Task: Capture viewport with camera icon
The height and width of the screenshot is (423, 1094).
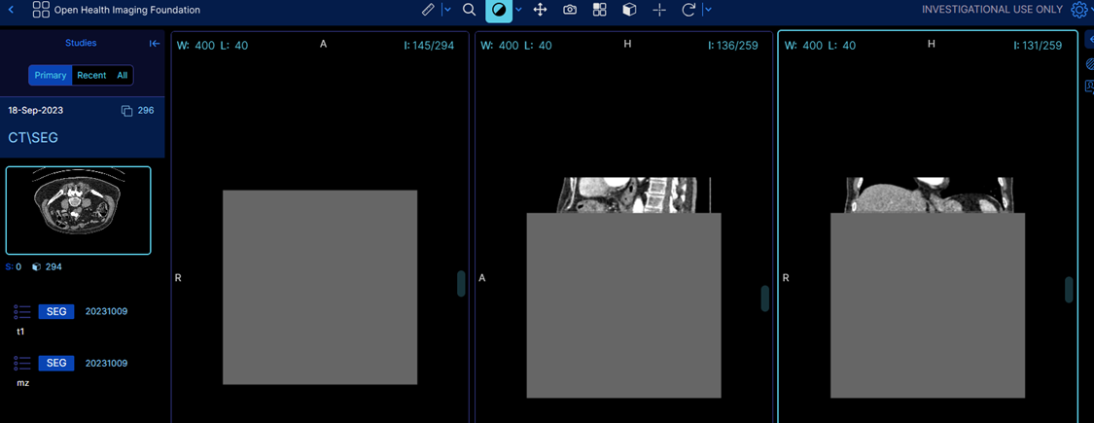Action: (570, 10)
